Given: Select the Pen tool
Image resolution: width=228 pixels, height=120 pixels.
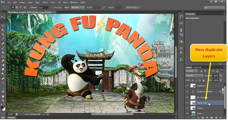Looking at the screenshot, I should point(3,79).
